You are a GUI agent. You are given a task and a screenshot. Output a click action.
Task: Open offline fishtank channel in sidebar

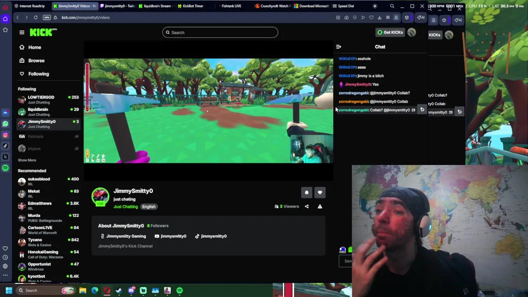48,137
